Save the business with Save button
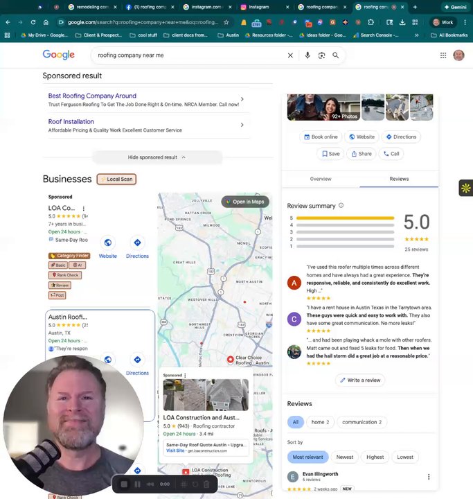 click(330, 154)
